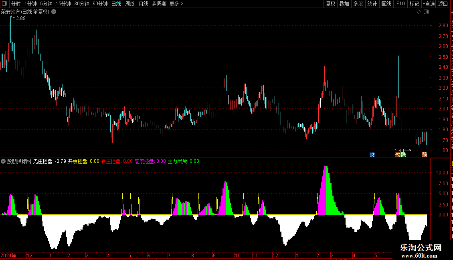This screenshot has height=260, width=453.
Task: Add stock via +自选 button
Action: tap(429, 4)
